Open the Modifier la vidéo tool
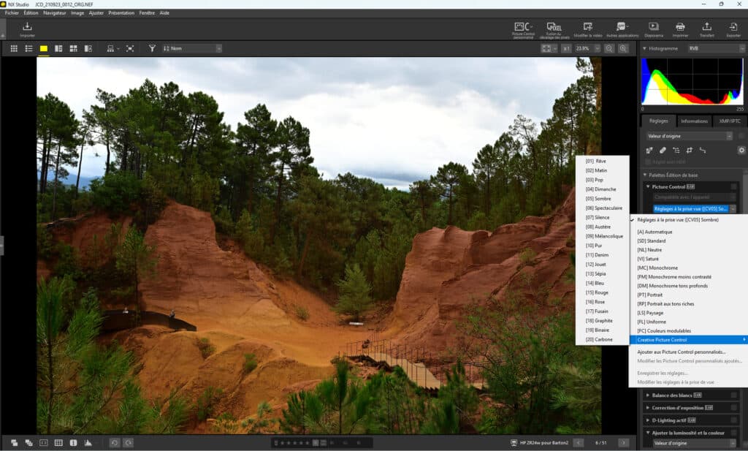This screenshot has height=451, width=748. point(588,27)
